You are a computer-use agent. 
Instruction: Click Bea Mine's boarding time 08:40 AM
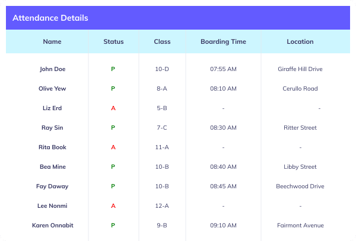point(223,167)
